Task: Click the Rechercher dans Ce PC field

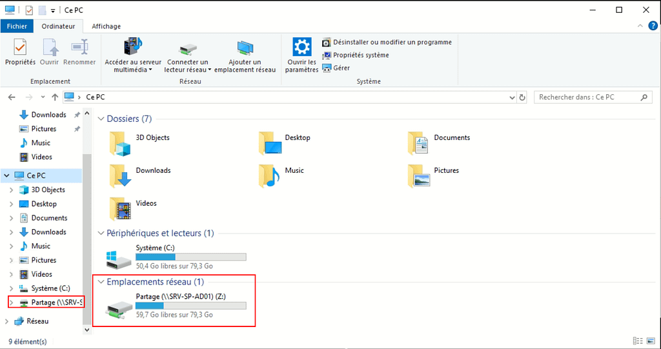Action: coord(586,97)
